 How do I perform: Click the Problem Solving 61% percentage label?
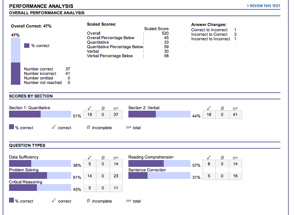pyautogui.click(x=77, y=177)
